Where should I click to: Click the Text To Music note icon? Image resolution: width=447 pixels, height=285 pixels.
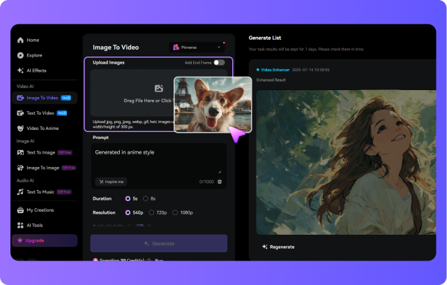(20, 192)
